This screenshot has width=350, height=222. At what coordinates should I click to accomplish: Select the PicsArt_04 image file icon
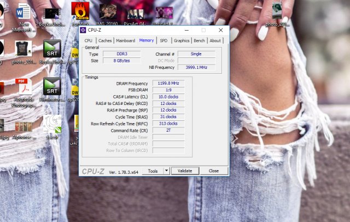pyautogui.click(x=136, y=14)
